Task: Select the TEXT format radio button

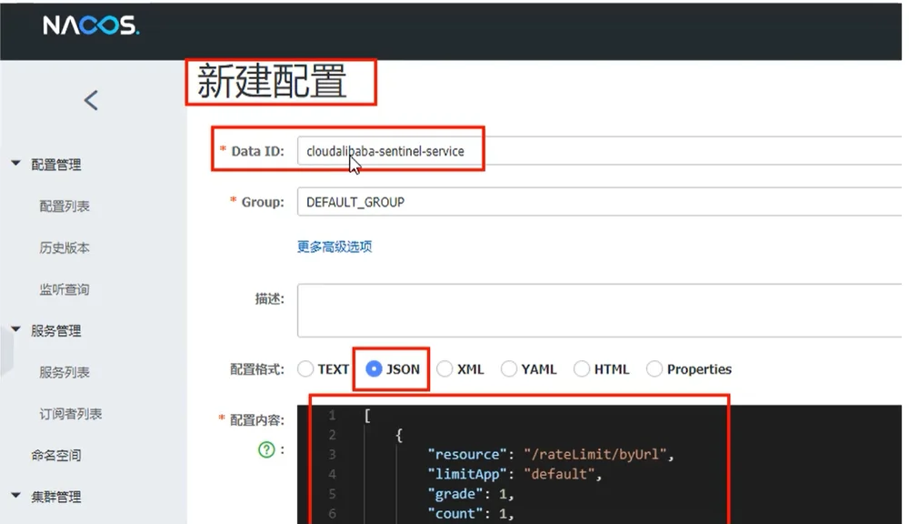Action: (305, 369)
